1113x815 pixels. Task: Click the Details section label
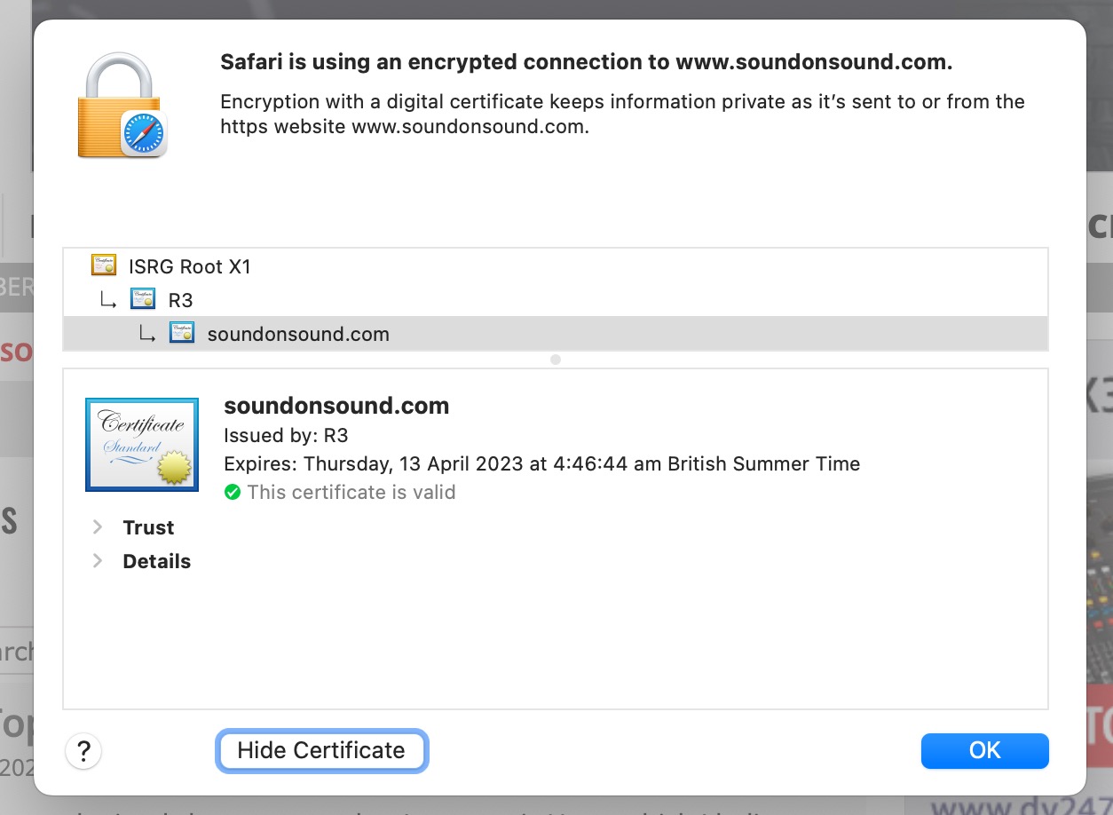tap(156, 561)
